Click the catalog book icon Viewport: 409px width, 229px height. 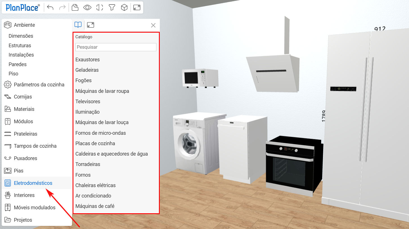78,25
